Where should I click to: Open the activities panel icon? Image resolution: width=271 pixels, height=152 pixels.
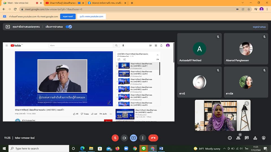[255, 138]
